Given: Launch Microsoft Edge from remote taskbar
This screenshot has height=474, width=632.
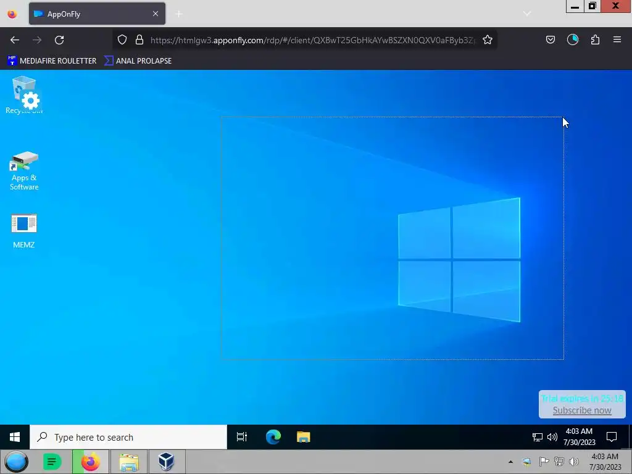Looking at the screenshot, I should (x=273, y=437).
